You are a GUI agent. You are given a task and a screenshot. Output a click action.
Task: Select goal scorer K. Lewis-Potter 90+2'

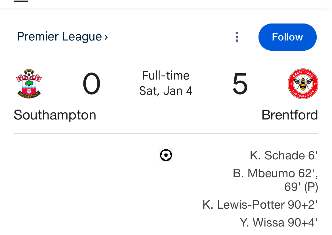click(x=260, y=205)
